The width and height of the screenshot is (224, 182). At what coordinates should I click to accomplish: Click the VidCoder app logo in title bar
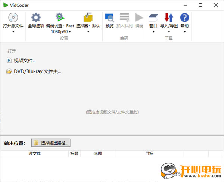click(x=6, y=5)
